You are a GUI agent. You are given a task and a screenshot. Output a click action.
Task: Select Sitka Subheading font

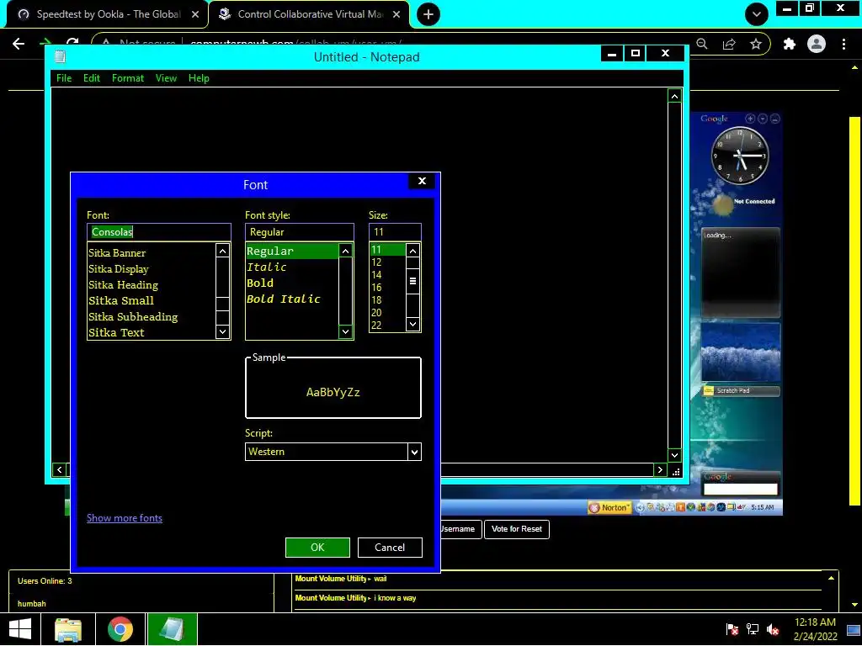[133, 316]
